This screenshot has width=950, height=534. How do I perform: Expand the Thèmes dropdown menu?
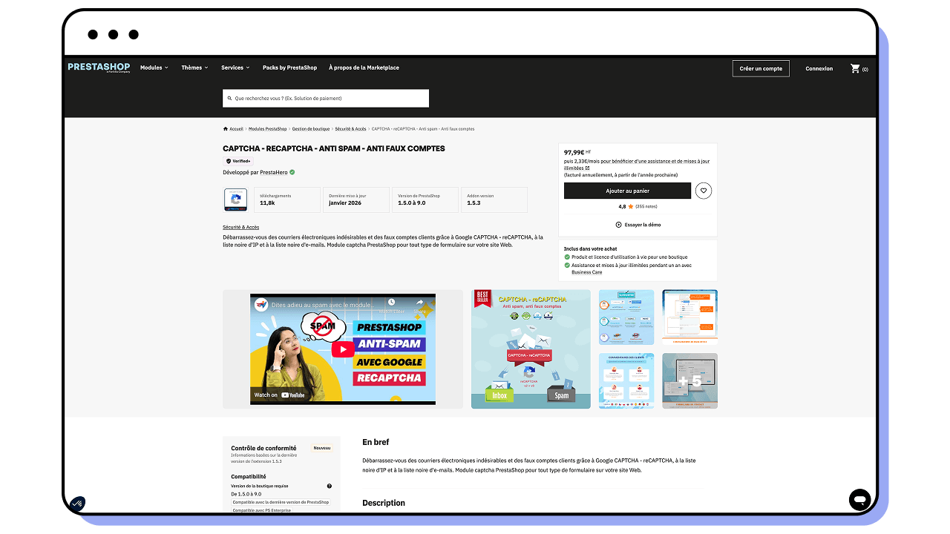point(194,67)
